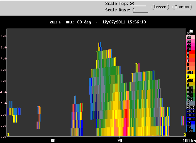Screen dimensions: 196x143
Task: Click the red high-ZDR core in the storm
Action: (126, 114)
